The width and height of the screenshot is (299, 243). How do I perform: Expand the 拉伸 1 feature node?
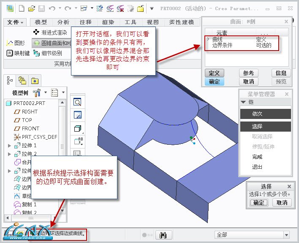pos(9,146)
